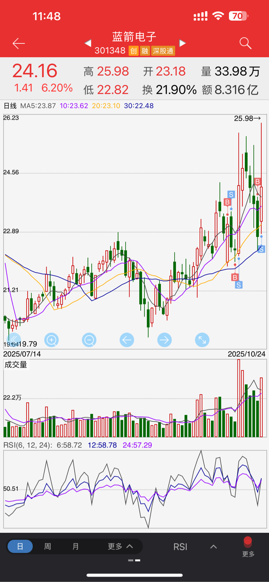The image size is (269, 582).
Task: Tap the clock showing 11:48
Action: coord(47,16)
